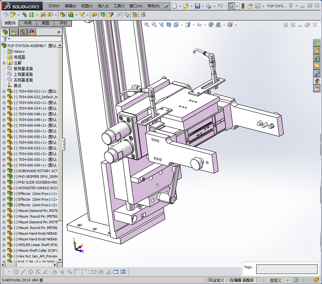
Task: Open the 工具 (Tools) menu
Action: click(119, 6)
